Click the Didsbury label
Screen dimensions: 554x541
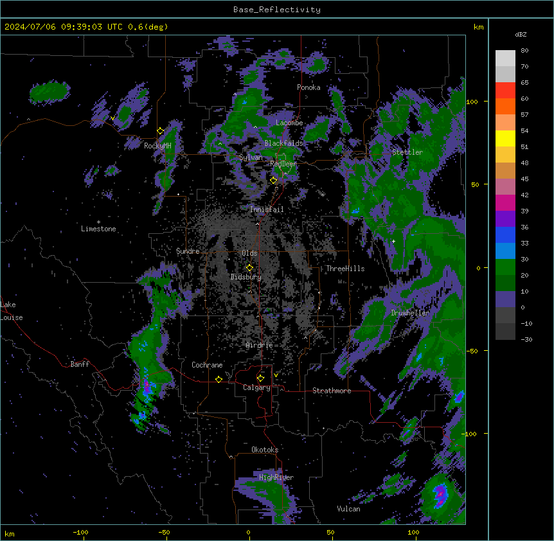pyautogui.click(x=246, y=277)
